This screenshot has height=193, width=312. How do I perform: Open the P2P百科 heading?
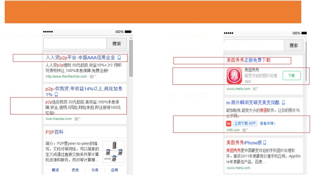(55, 132)
